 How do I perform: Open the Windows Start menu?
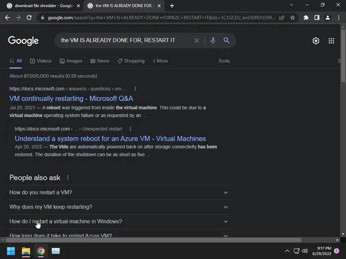click(x=11, y=251)
